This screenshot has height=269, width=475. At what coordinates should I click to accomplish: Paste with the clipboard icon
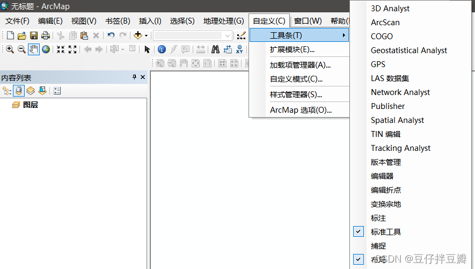[84, 36]
